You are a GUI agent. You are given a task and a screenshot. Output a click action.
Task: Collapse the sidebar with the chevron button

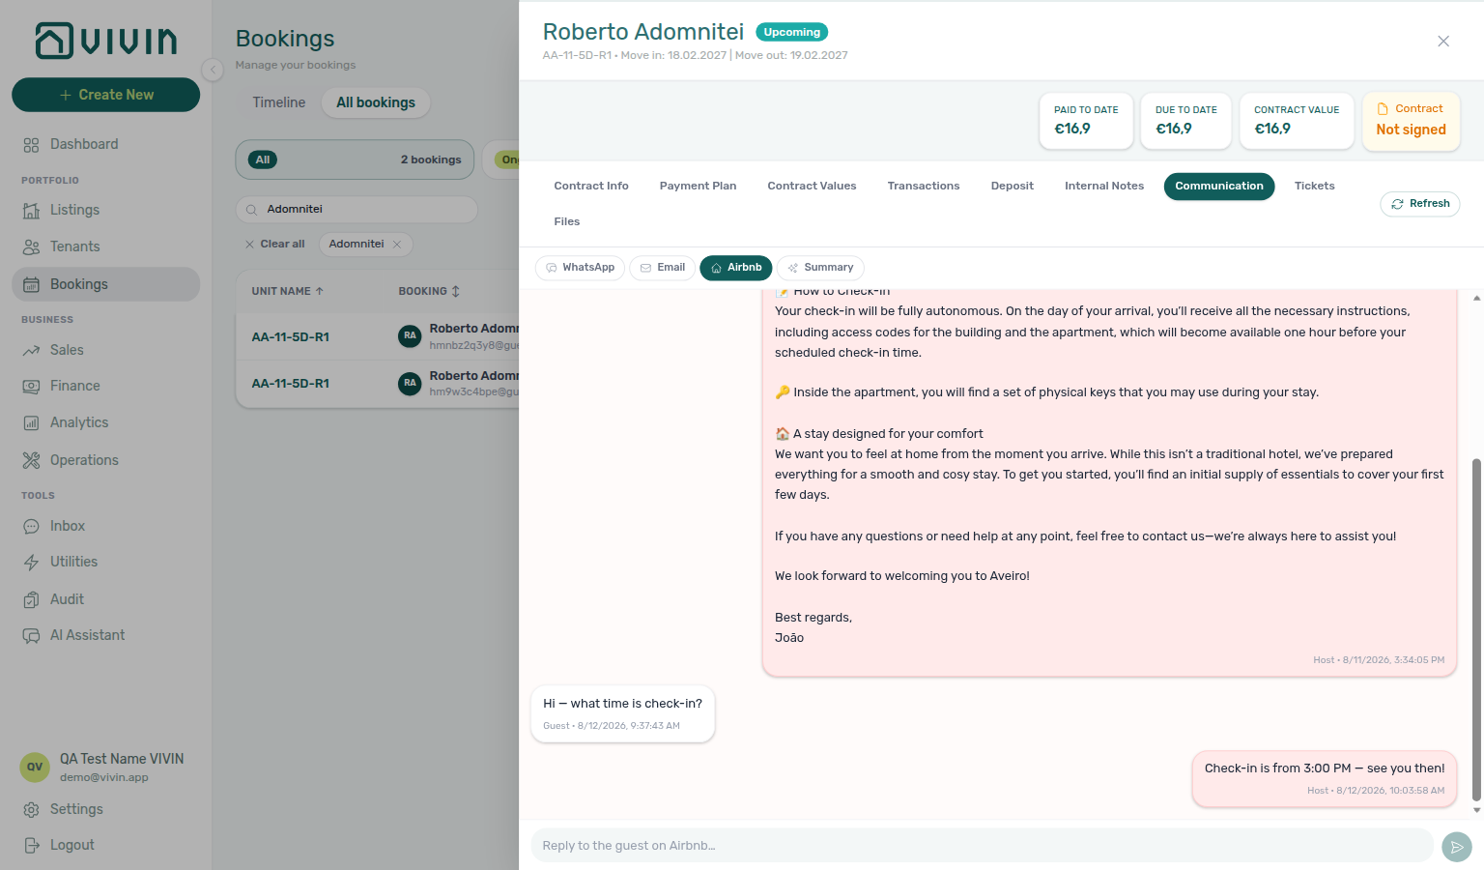(x=213, y=70)
